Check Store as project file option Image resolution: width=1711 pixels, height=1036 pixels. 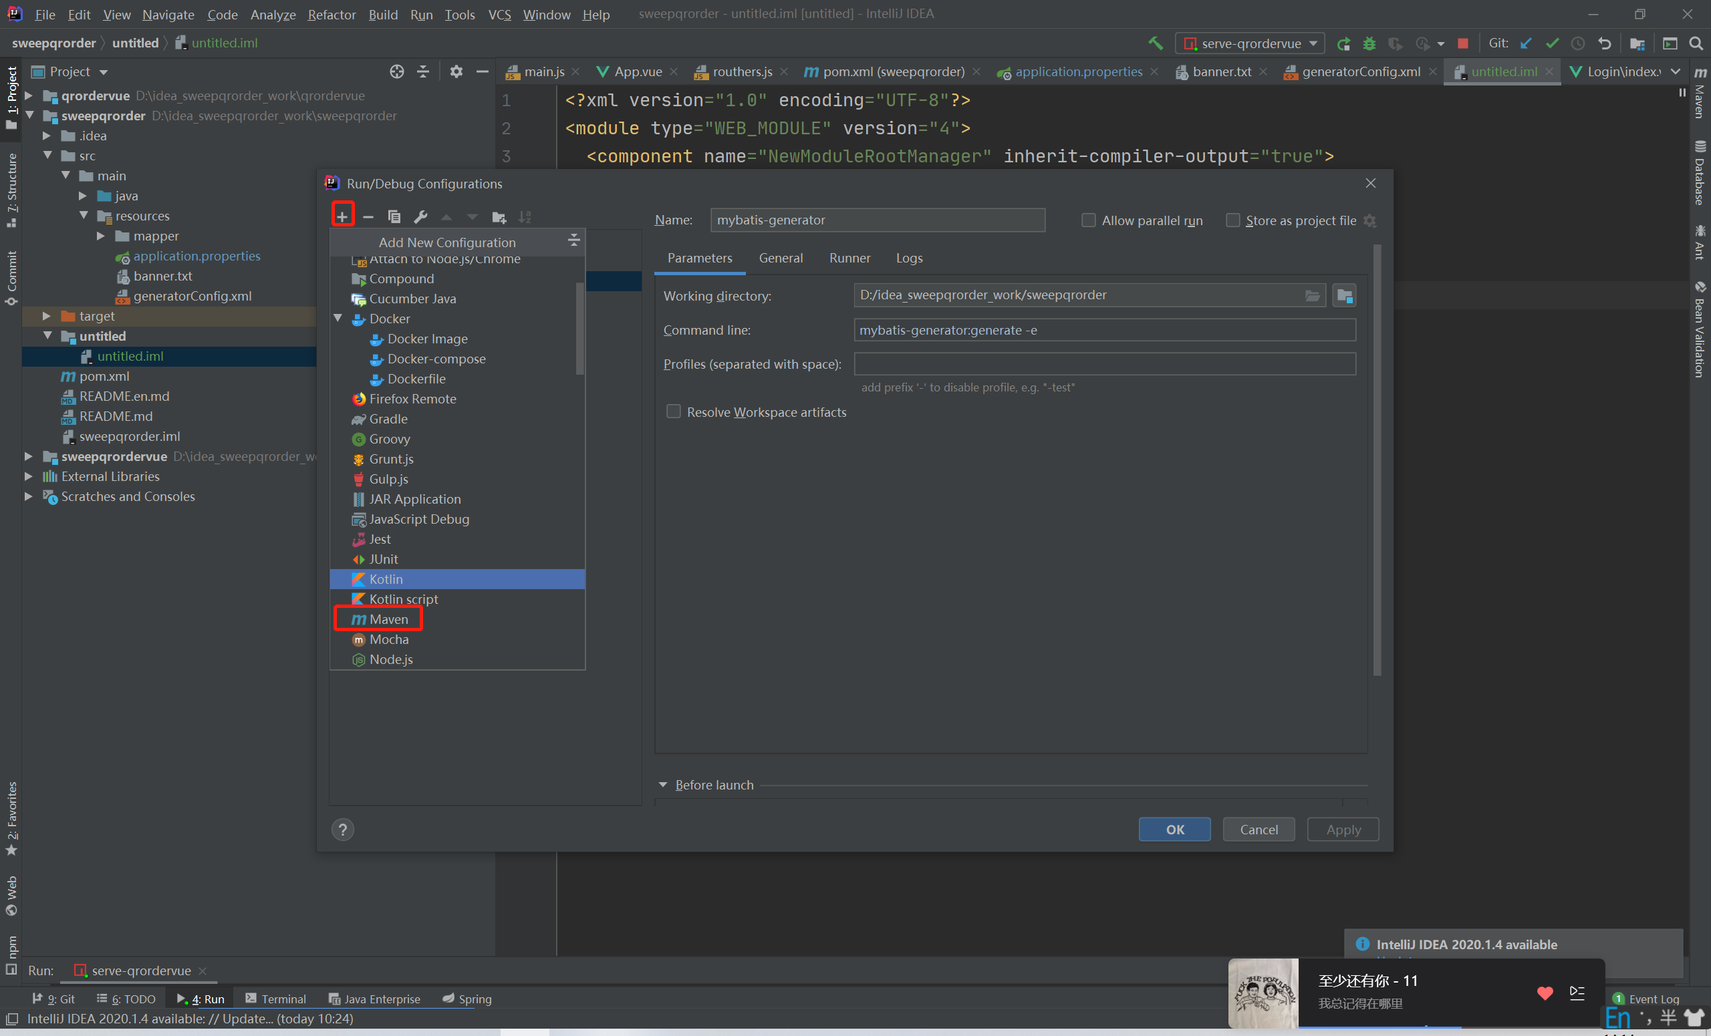pyautogui.click(x=1232, y=220)
